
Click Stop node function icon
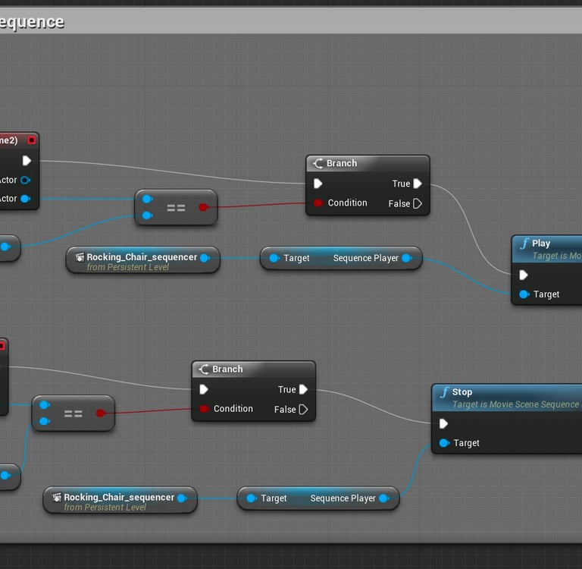[x=444, y=392]
